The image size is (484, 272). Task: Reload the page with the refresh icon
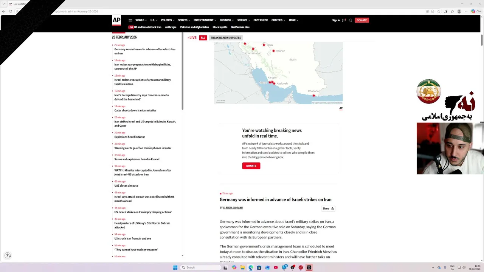coord(11,11)
